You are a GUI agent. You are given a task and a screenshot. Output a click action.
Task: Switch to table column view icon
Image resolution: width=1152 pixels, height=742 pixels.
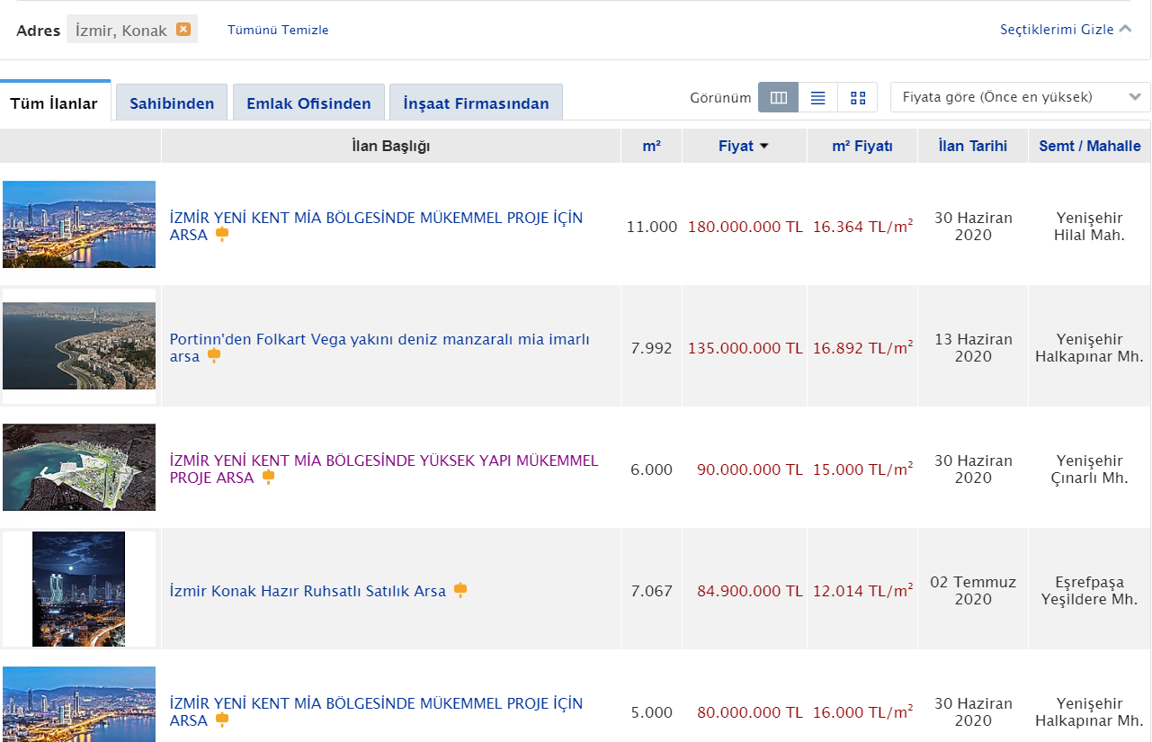[779, 98]
